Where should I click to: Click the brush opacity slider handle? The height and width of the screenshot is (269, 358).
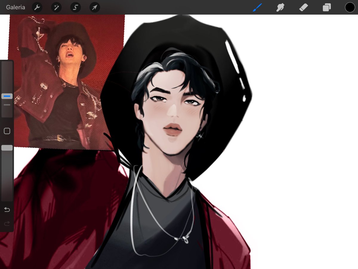point(7,148)
